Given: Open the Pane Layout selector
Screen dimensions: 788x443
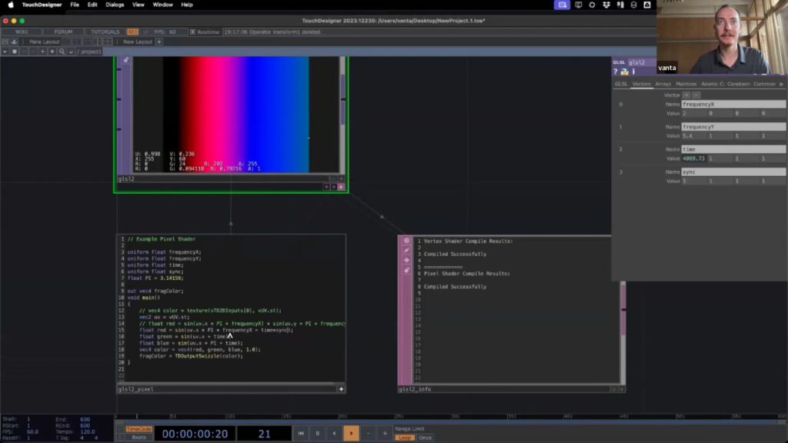Looking at the screenshot, I should (44, 42).
